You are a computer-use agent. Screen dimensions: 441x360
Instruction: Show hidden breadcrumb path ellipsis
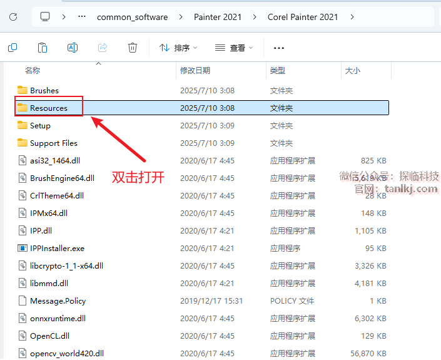82,17
